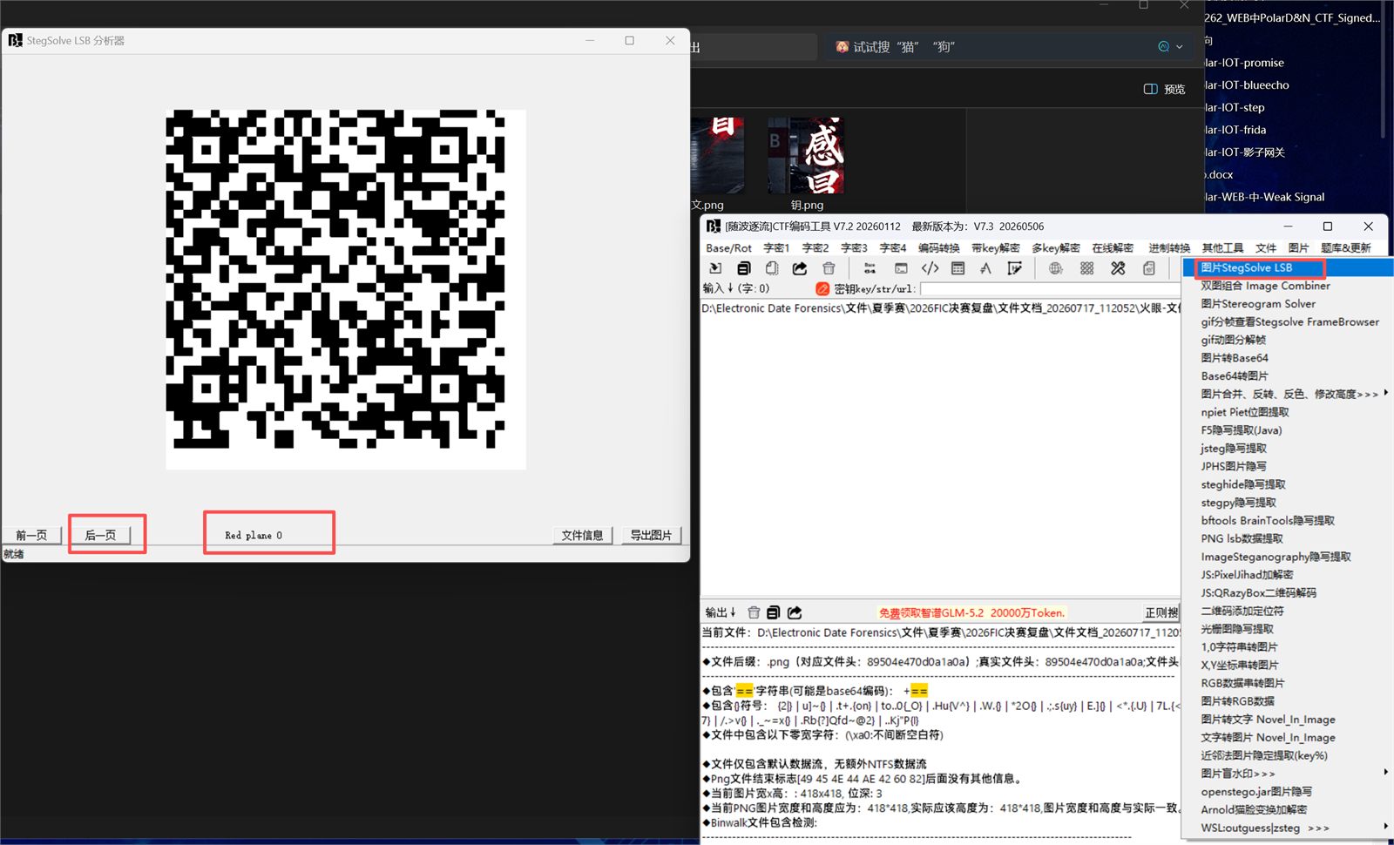Image resolution: width=1394 pixels, height=845 pixels.
Task: Open the 题库&更新 menu
Action: pos(1345,248)
